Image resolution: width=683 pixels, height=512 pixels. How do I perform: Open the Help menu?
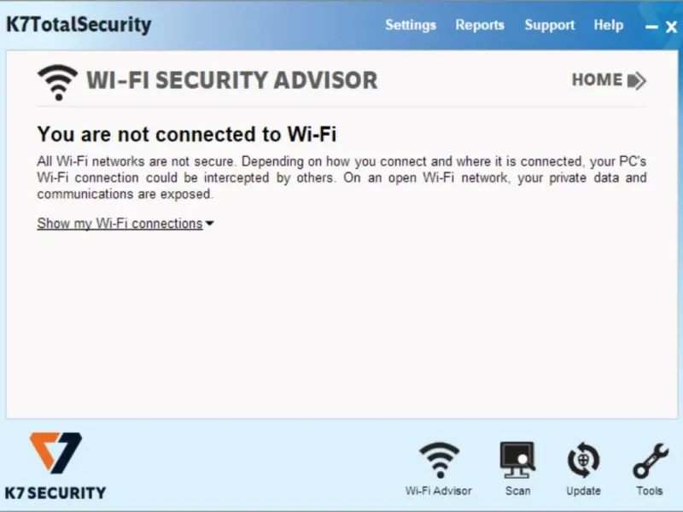point(608,25)
